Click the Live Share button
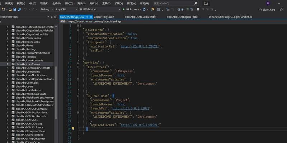Screen dimensions: 287x143 267,10
